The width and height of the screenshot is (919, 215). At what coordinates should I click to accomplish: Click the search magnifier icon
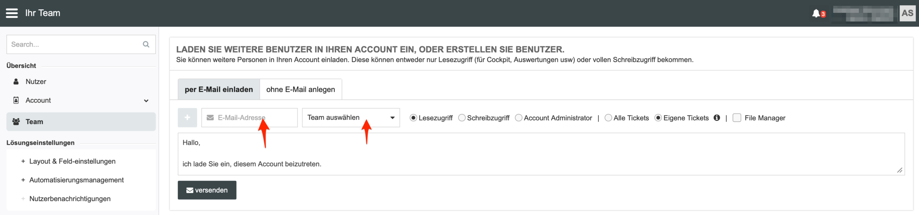pyautogui.click(x=146, y=44)
